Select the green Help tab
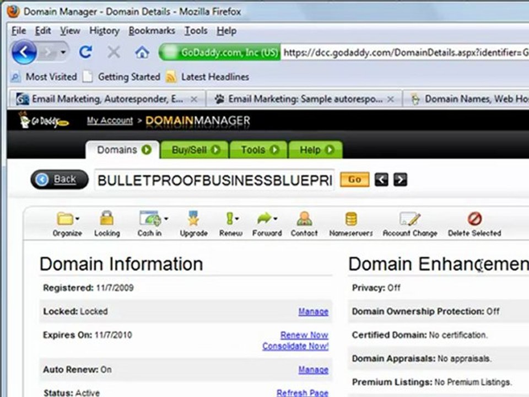The width and height of the screenshot is (529, 397). pyautogui.click(x=316, y=150)
